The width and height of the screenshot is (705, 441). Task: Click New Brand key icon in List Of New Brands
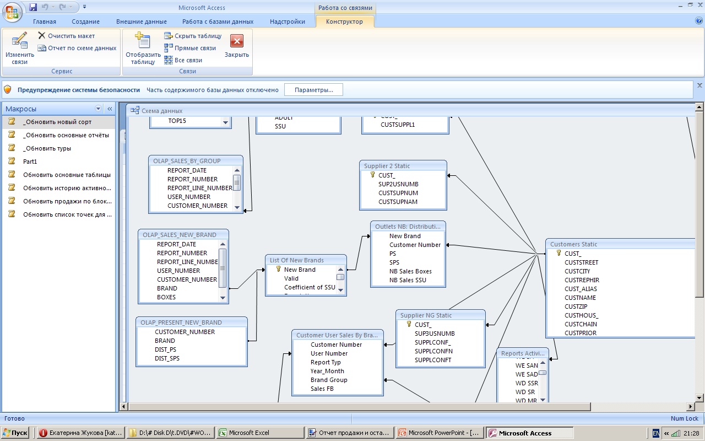click(278, 270)
